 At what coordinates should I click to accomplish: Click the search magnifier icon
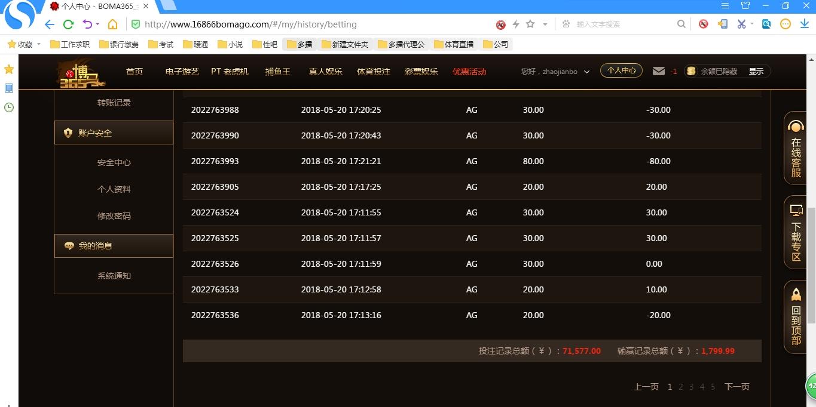coord(681,24)
